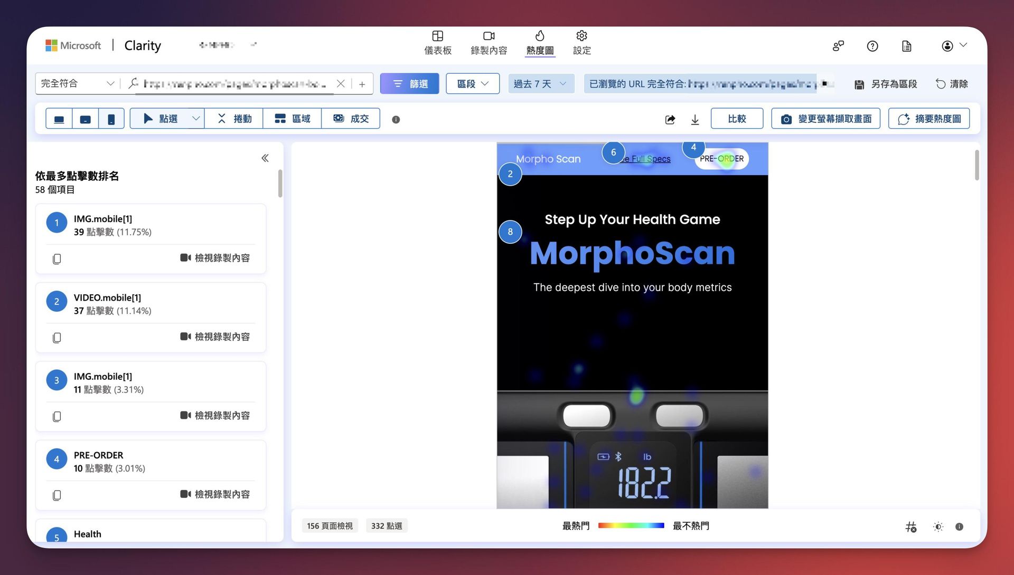Toggle the heatmap brightness icon

pyautogui.click(x=938, y=526)
